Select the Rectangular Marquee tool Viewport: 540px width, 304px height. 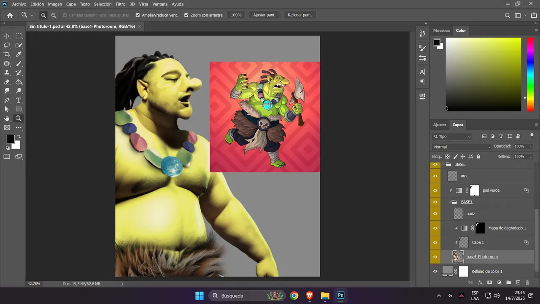19,36
